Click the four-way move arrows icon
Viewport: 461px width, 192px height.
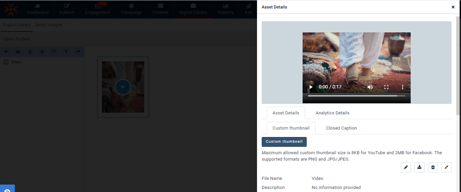click(42, 52)
